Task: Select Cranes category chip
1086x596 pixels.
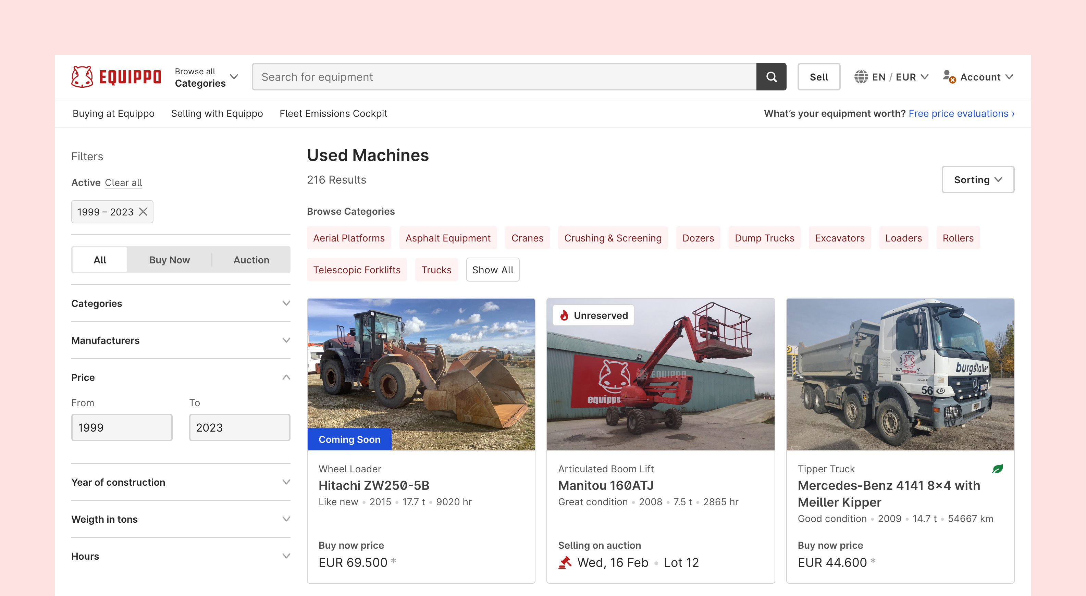Action: pos(527,238)
